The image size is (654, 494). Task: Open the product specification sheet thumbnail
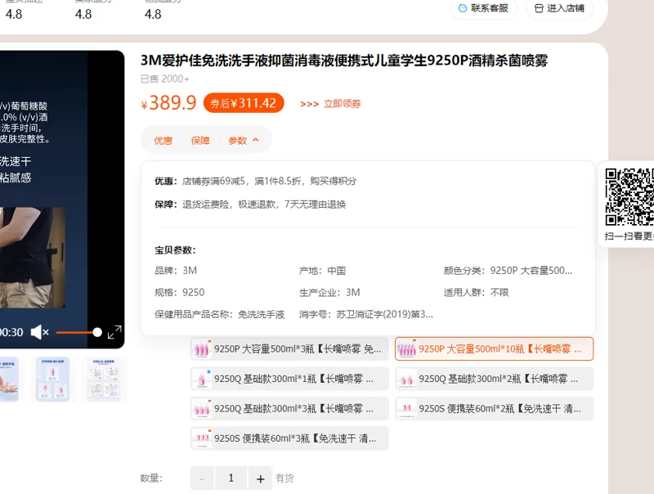pos(104,379)
